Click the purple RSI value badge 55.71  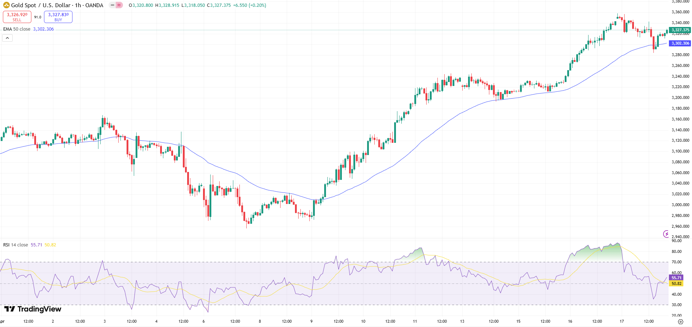pyautogui.click(x=676, y=278)
